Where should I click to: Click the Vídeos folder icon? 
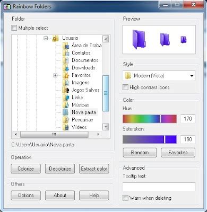tap(66, 127)
